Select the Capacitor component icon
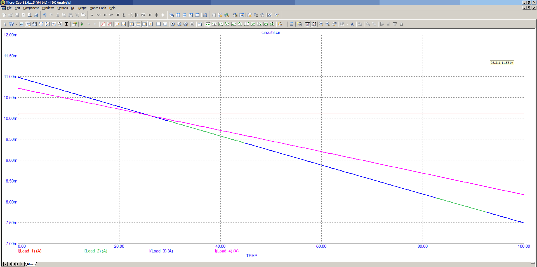 click(x=105, y=15)
